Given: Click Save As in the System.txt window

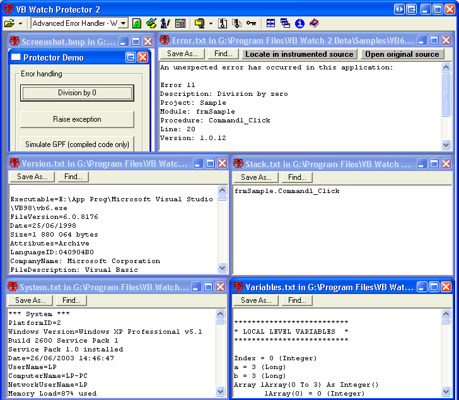Looking at the screenshot, I should (30, 300).
